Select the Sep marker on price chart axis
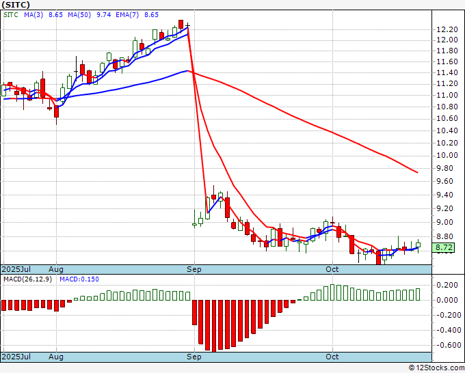The width and height of the screenshot is (465, 373). 194,270
